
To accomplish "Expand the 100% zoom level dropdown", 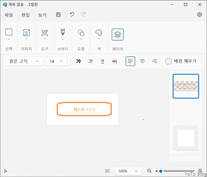I will coord(128,171).
